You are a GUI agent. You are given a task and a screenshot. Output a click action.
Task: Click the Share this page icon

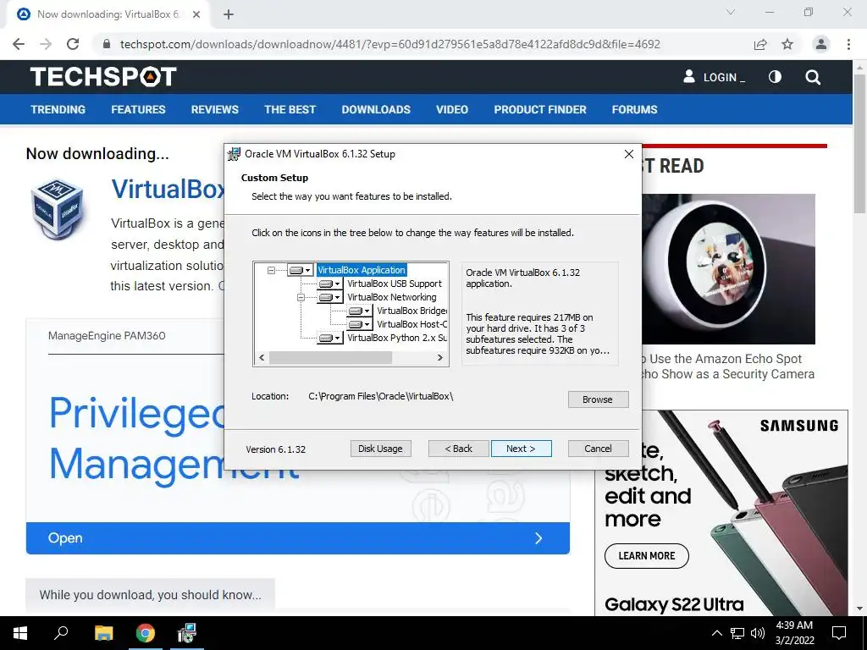coord(760,44)
